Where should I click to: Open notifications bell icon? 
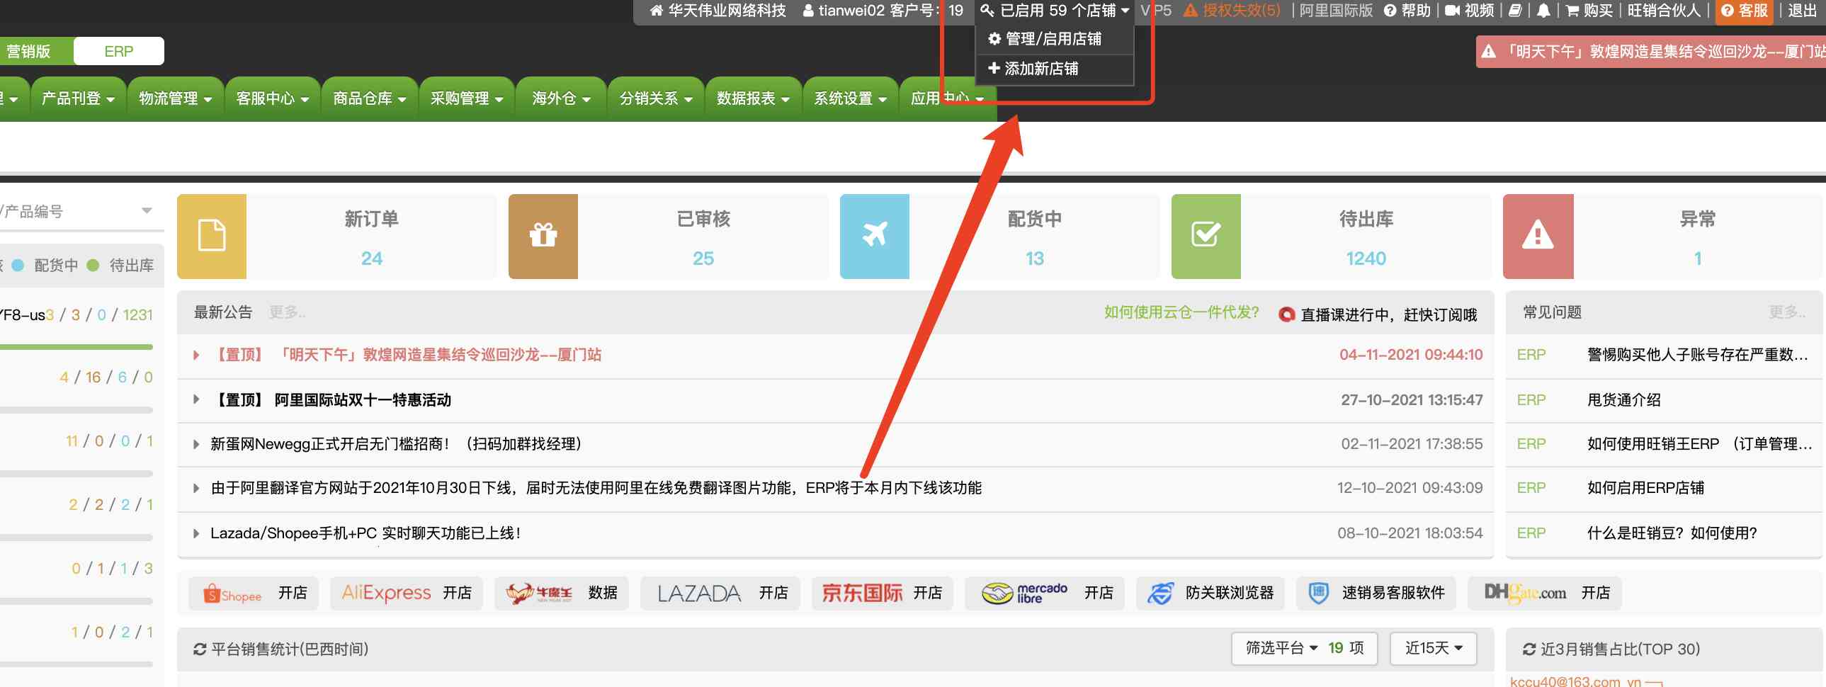(x=1543, y=11)
